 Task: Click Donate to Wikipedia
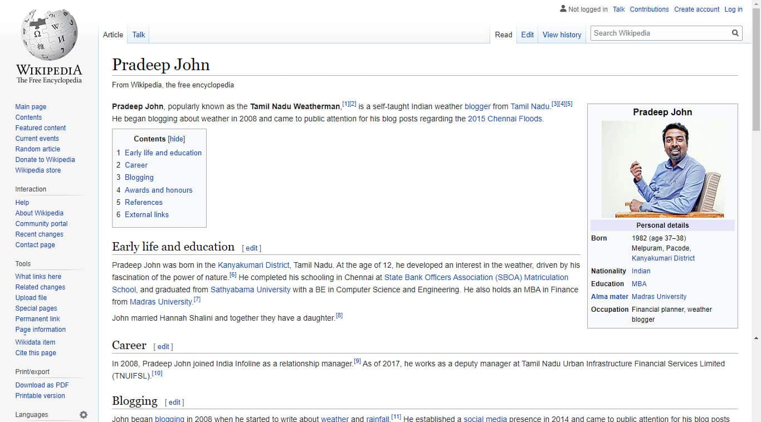[x=45, y=160]
